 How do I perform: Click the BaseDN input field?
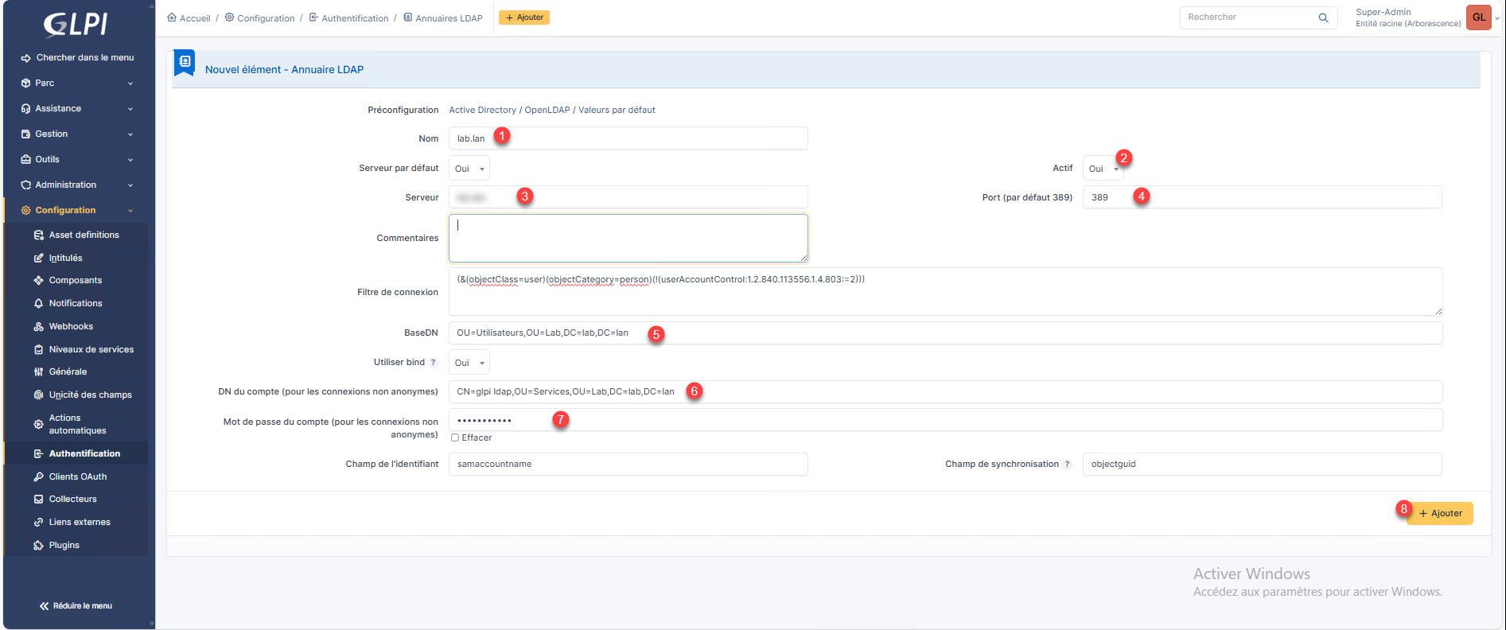(945, 333)
